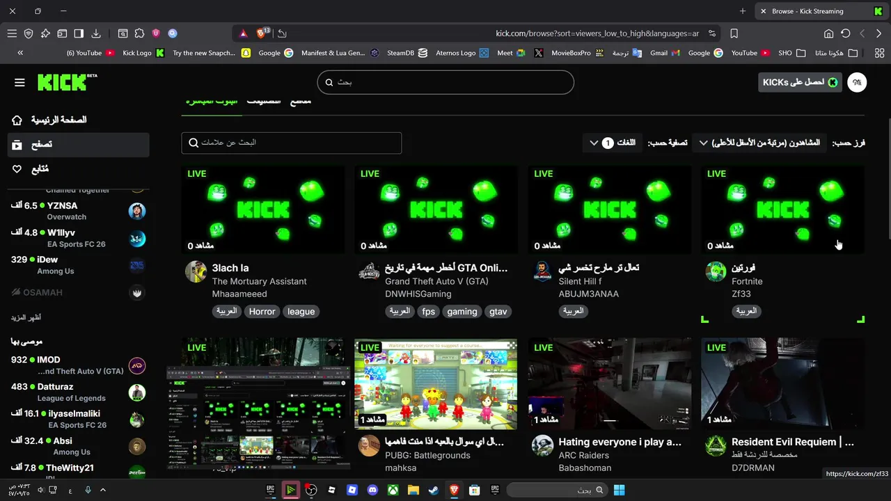Open browser downloads icon

click(96, 33)
